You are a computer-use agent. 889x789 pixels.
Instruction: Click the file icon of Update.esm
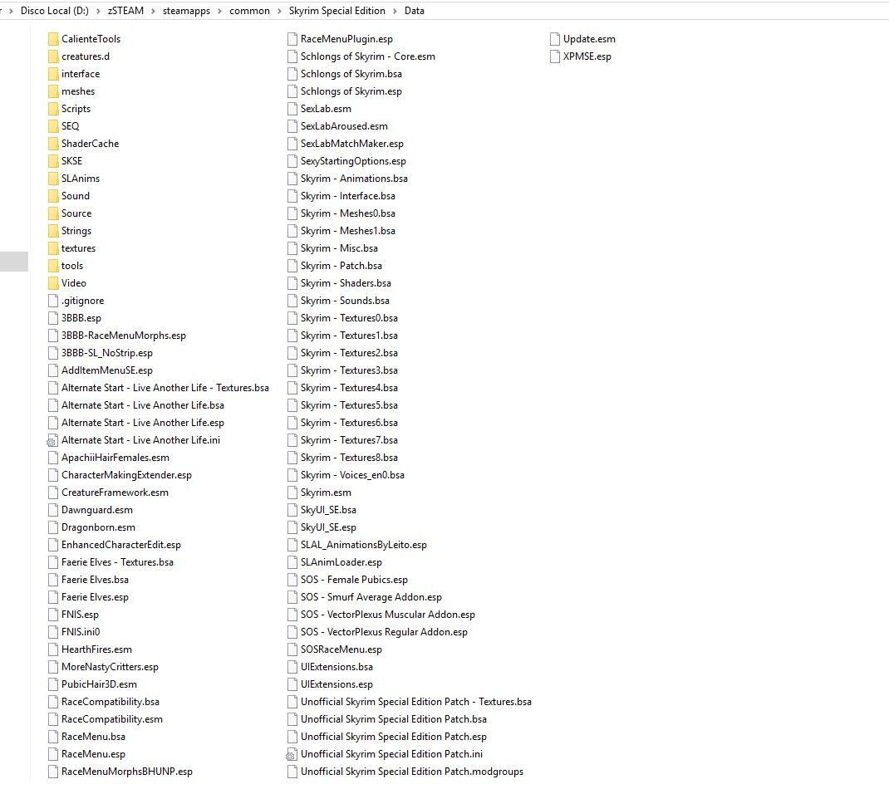coord(555,39)
